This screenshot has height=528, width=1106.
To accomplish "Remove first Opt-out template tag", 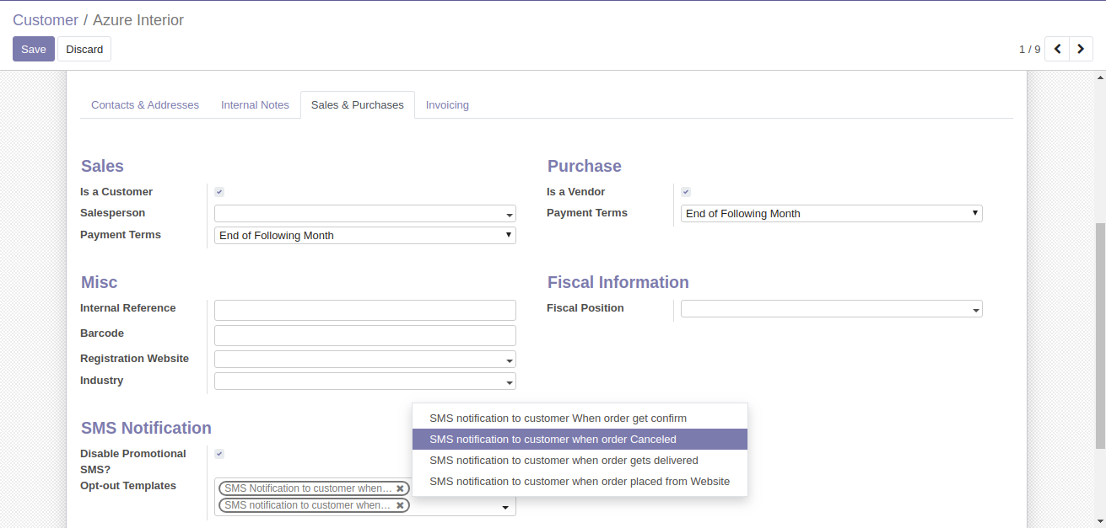I will coord(400,488).
